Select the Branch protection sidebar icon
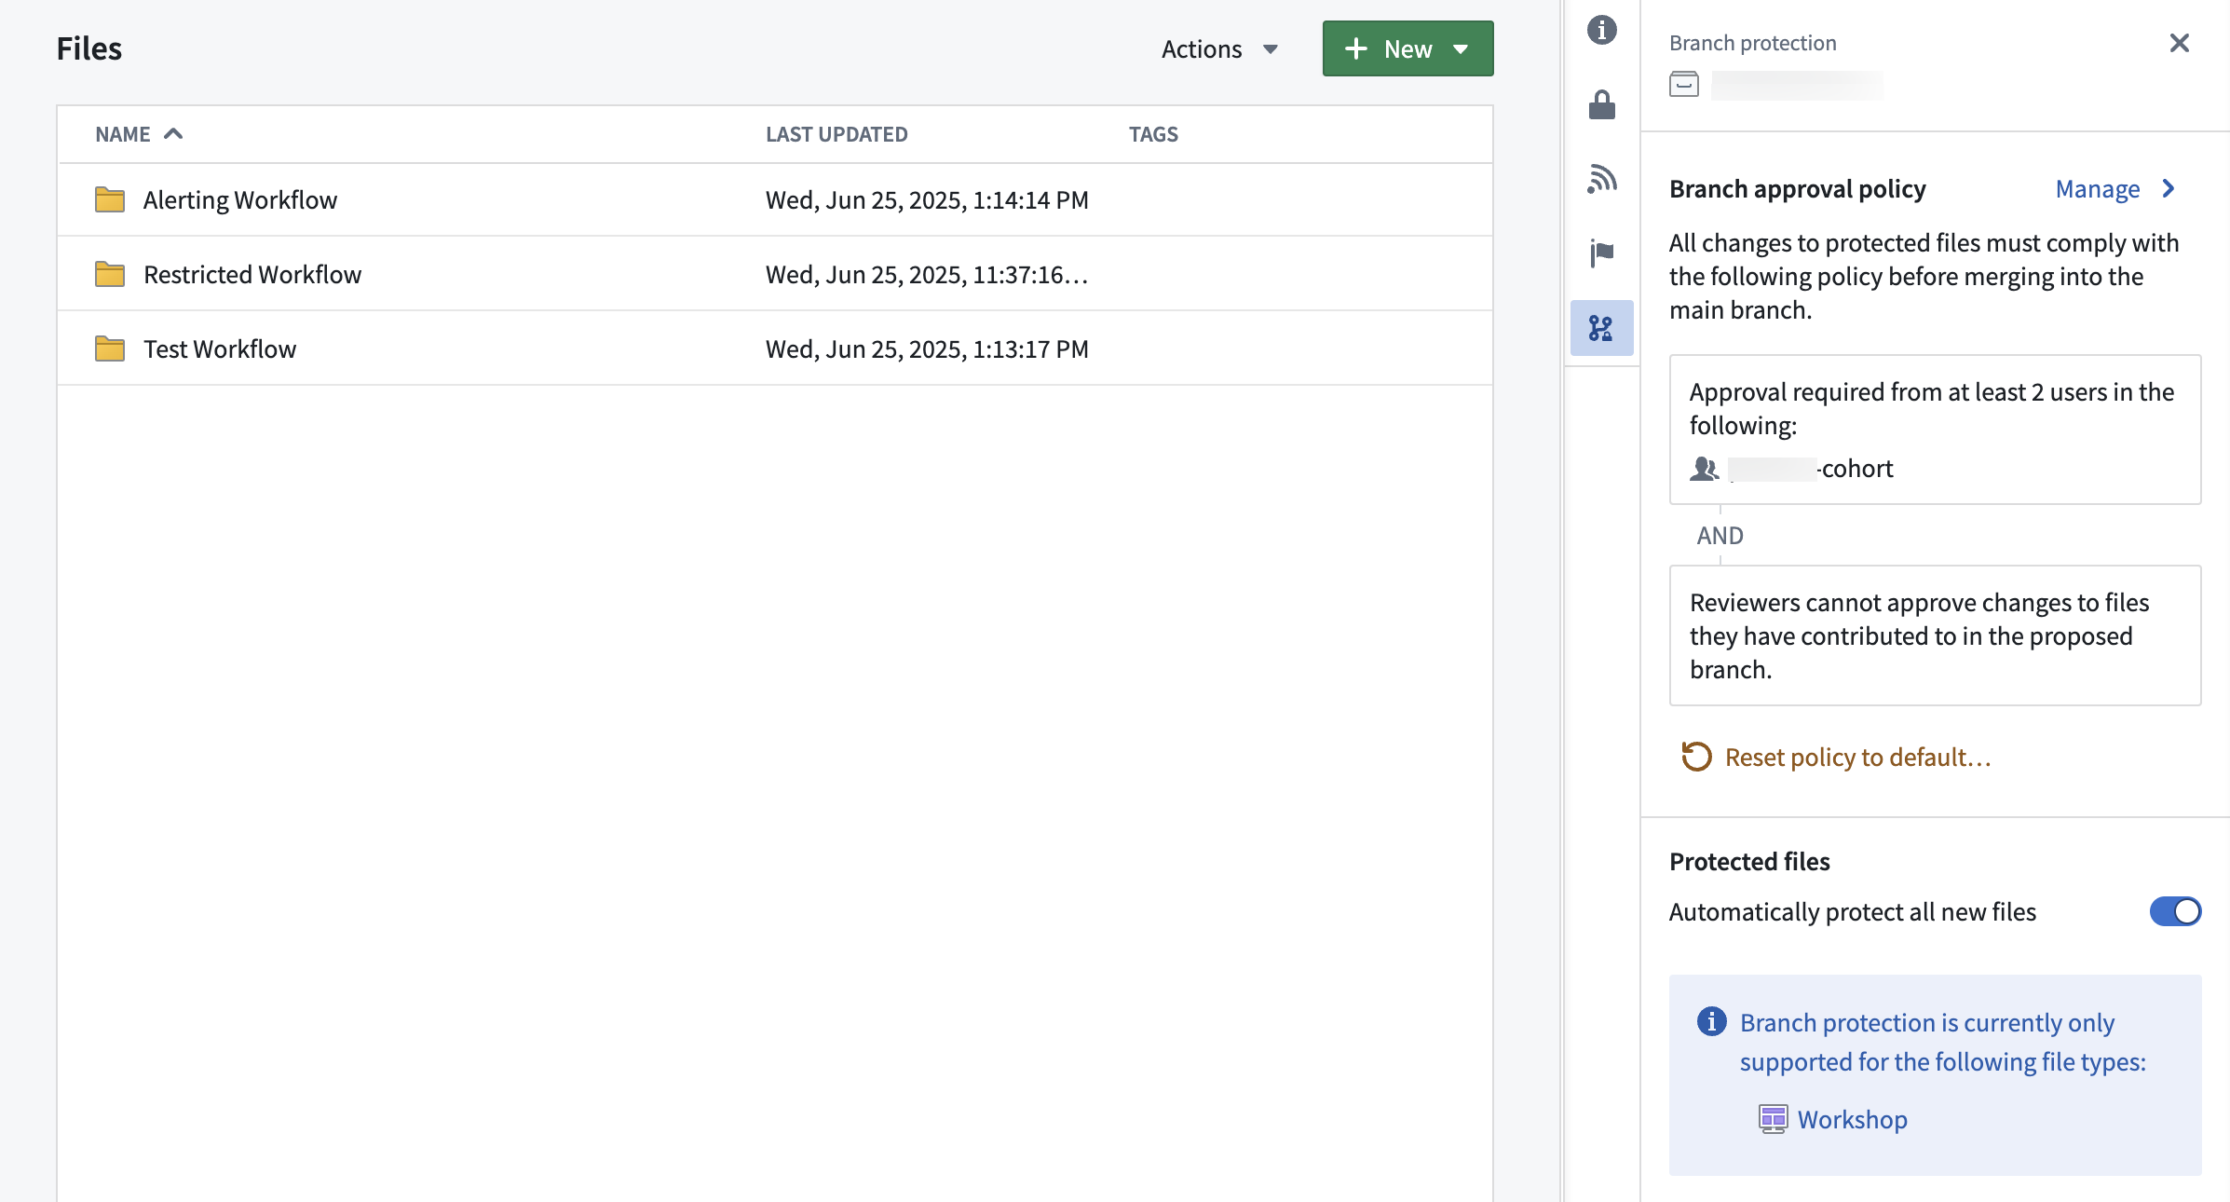Image resolution: width=2230 pixels, height=1202 pixels. (1601, 328)
